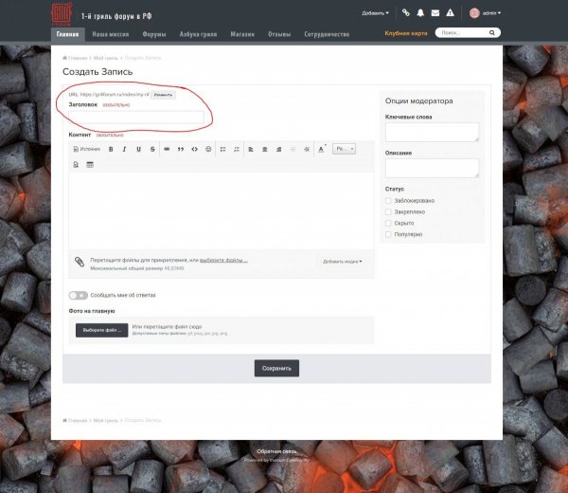Open the "Магазин" navigation tab
This screenshot has height=493, width=568.
pyautogui.click(x=241, y=34)
